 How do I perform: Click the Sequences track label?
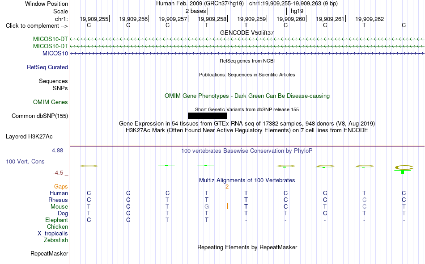(x=53, y=81)
